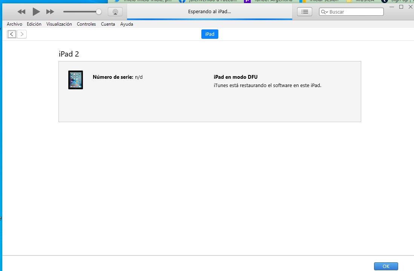Go back with the left arrow
The image size is (414, 271).
click(x=12, y=34)
